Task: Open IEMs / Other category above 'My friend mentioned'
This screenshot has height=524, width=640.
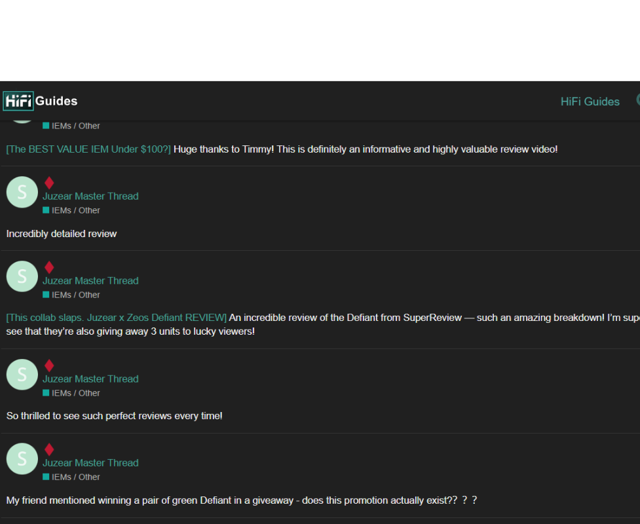Action: [x=71, y=477]
